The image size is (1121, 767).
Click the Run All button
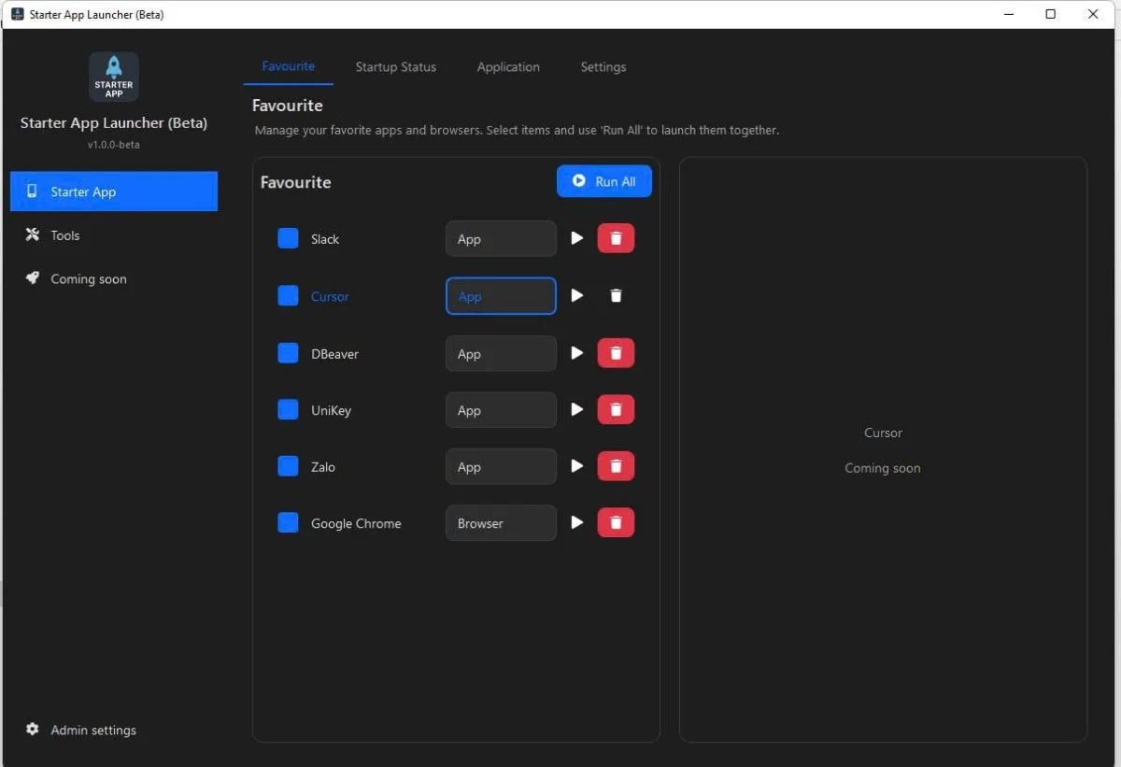603,181
